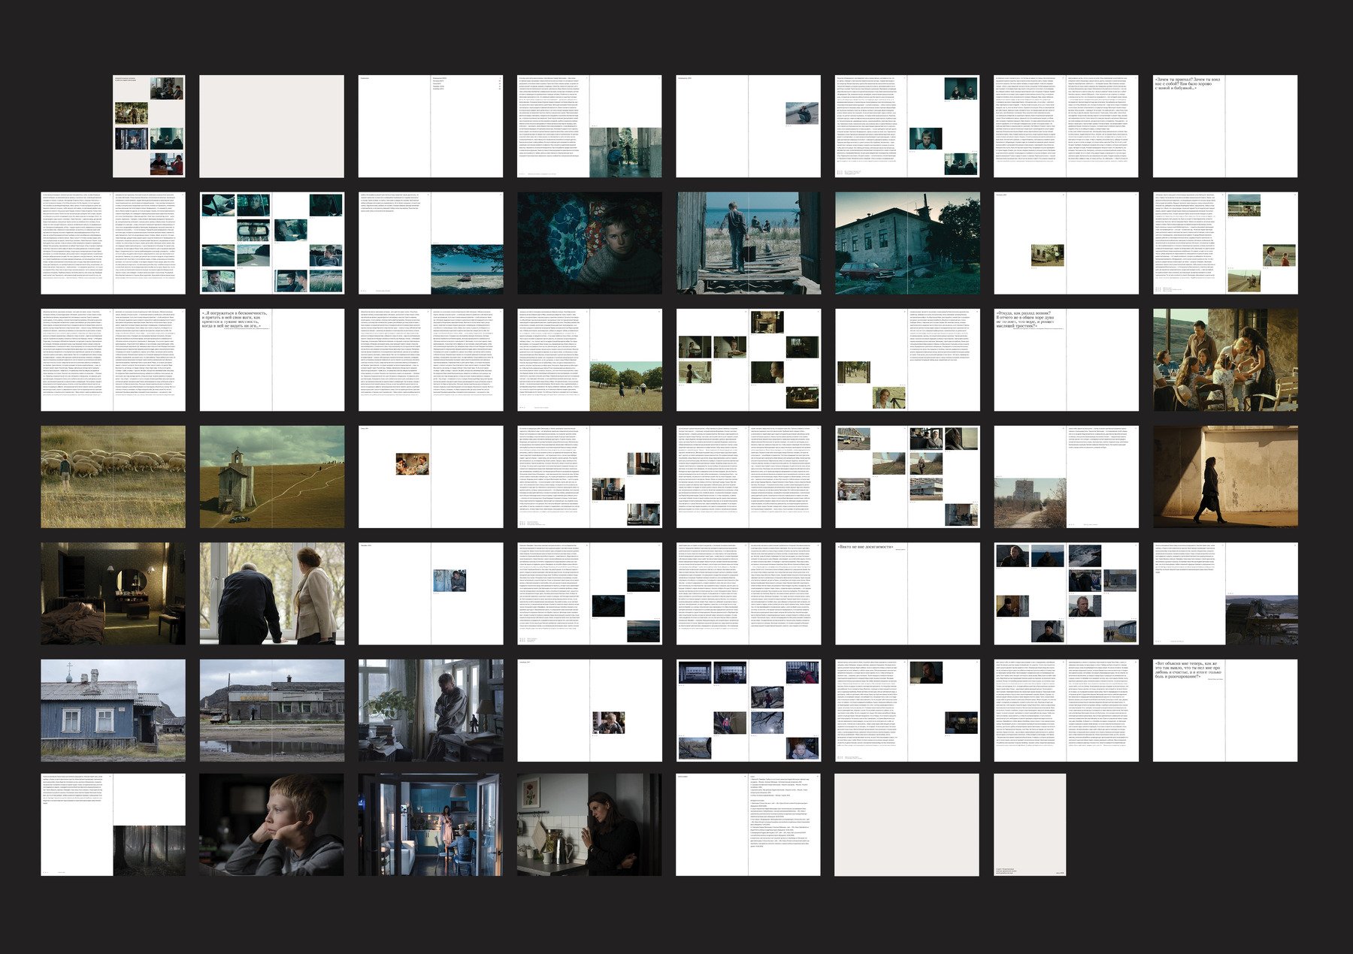Open full-bleed wooden house with parked car spread

click(x=907, y=243)
